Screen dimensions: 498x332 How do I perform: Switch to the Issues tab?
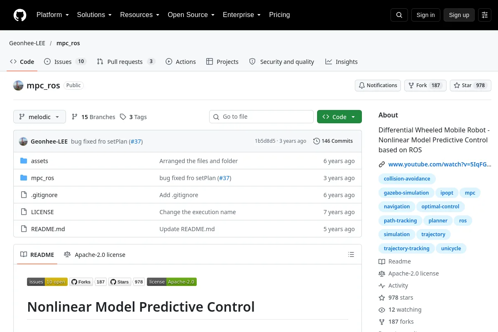click(x=65, y=62)
